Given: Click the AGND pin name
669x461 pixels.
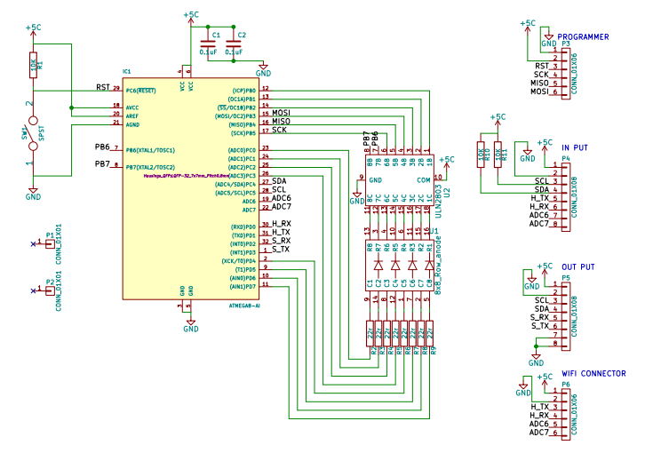Looking at the screenshot, I should (132, 125).
